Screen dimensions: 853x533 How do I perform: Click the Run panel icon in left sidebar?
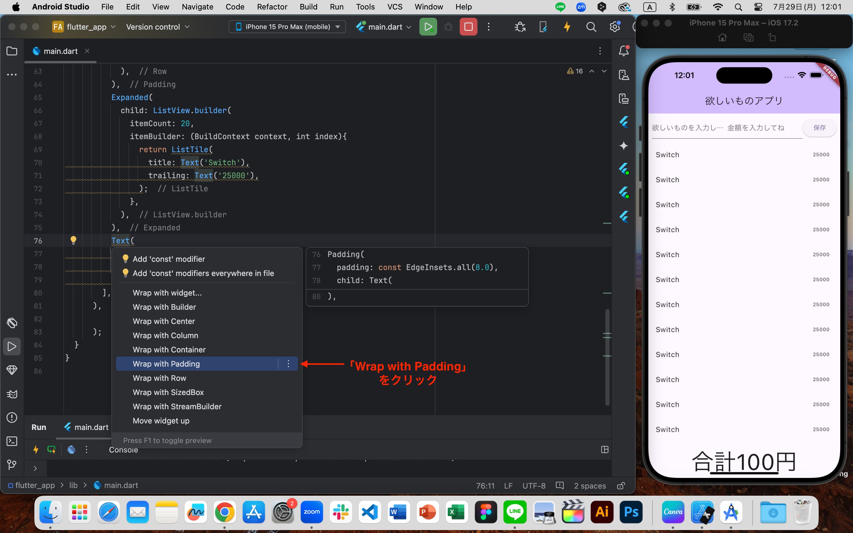click(12, 346)
